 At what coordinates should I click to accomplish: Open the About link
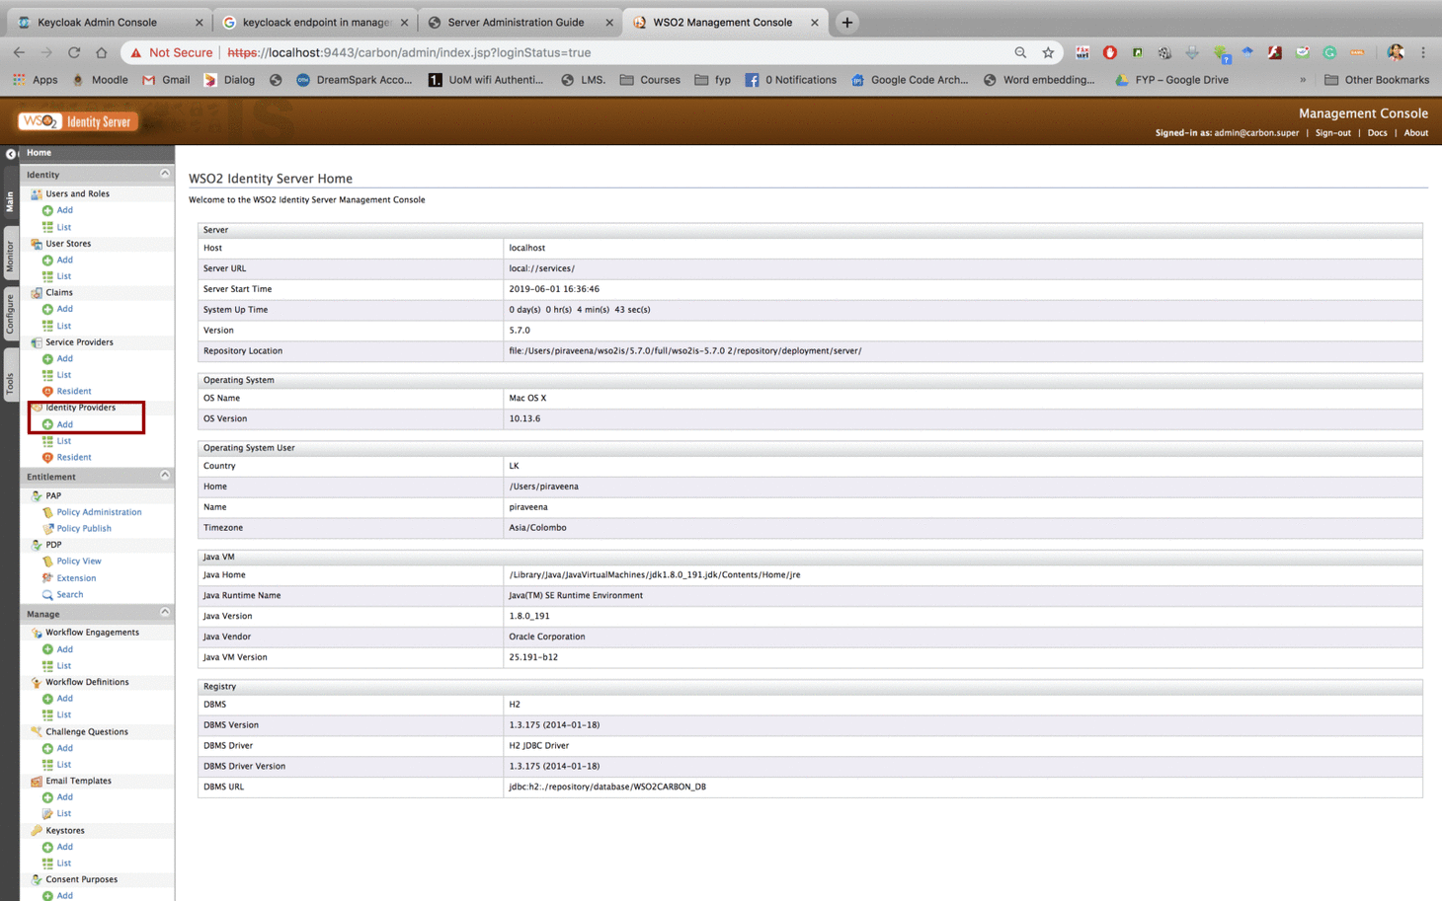click(1415, 132)
